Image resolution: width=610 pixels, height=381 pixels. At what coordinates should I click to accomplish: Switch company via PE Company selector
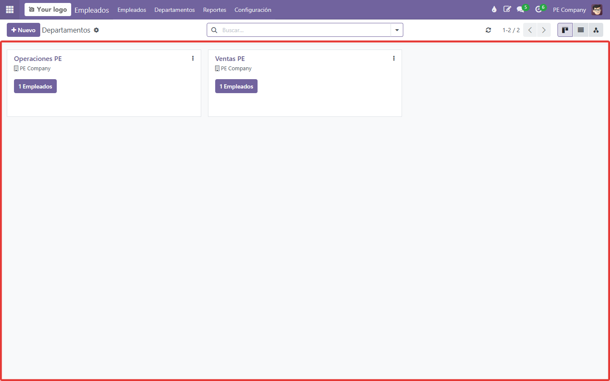569,10
